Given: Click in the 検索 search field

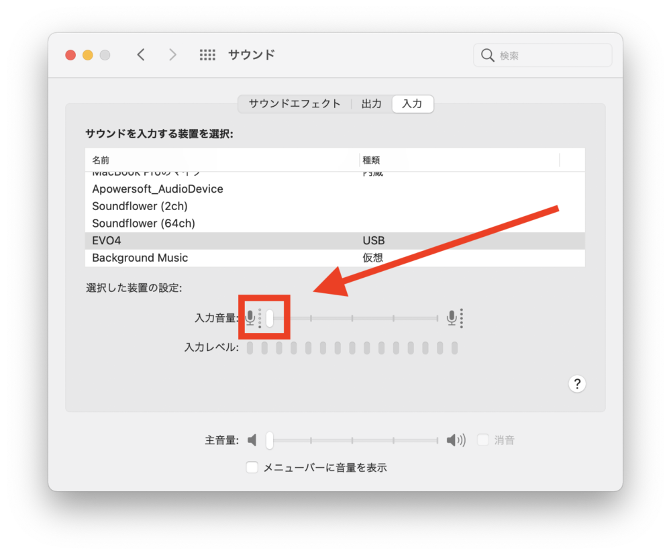Looking at the screenshot, I should coord(543,55).
